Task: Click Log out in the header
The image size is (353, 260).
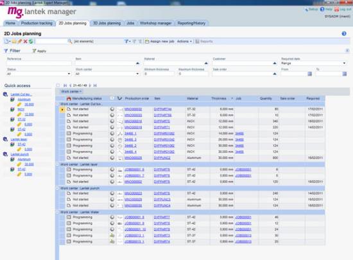Action: pos(343,9)
